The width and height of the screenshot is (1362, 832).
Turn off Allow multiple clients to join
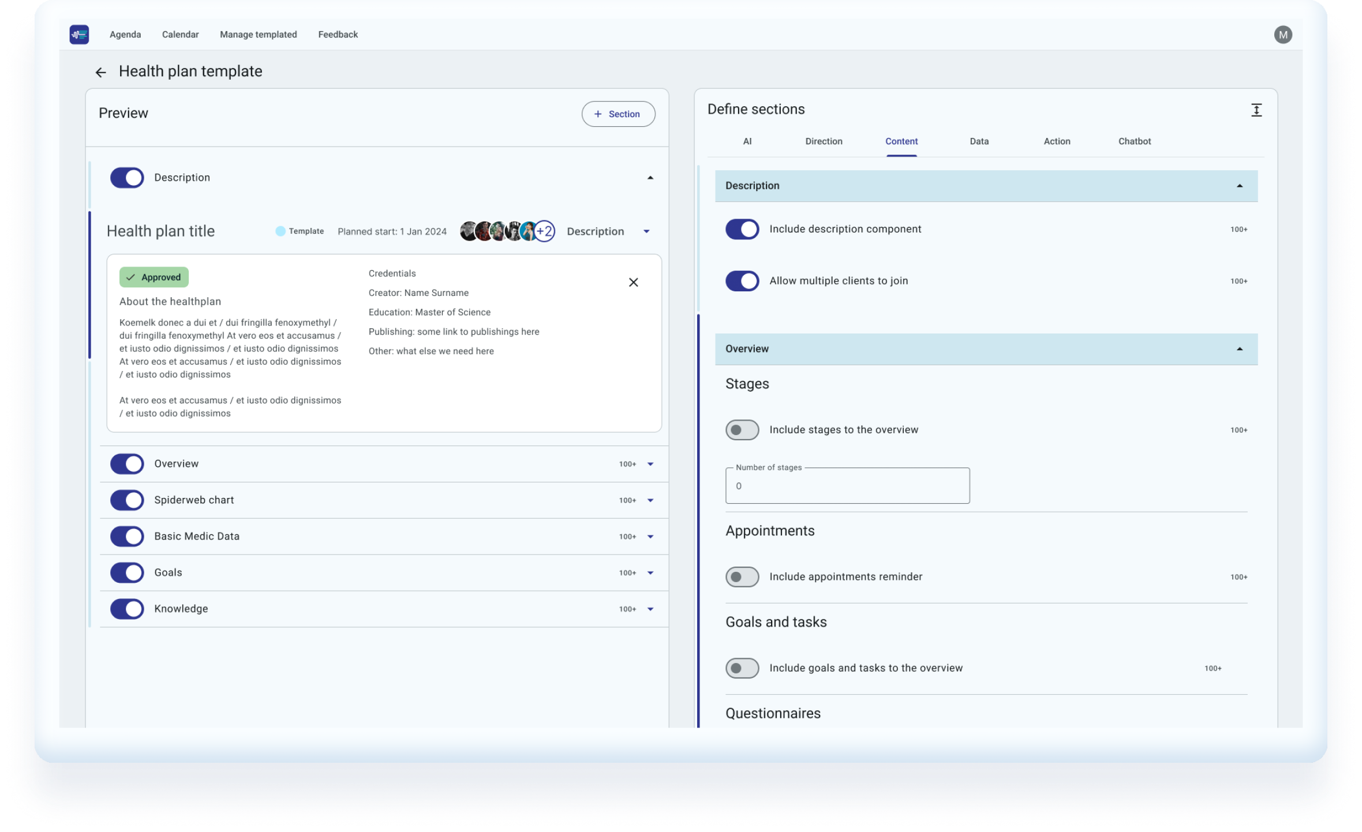point(742,281)
